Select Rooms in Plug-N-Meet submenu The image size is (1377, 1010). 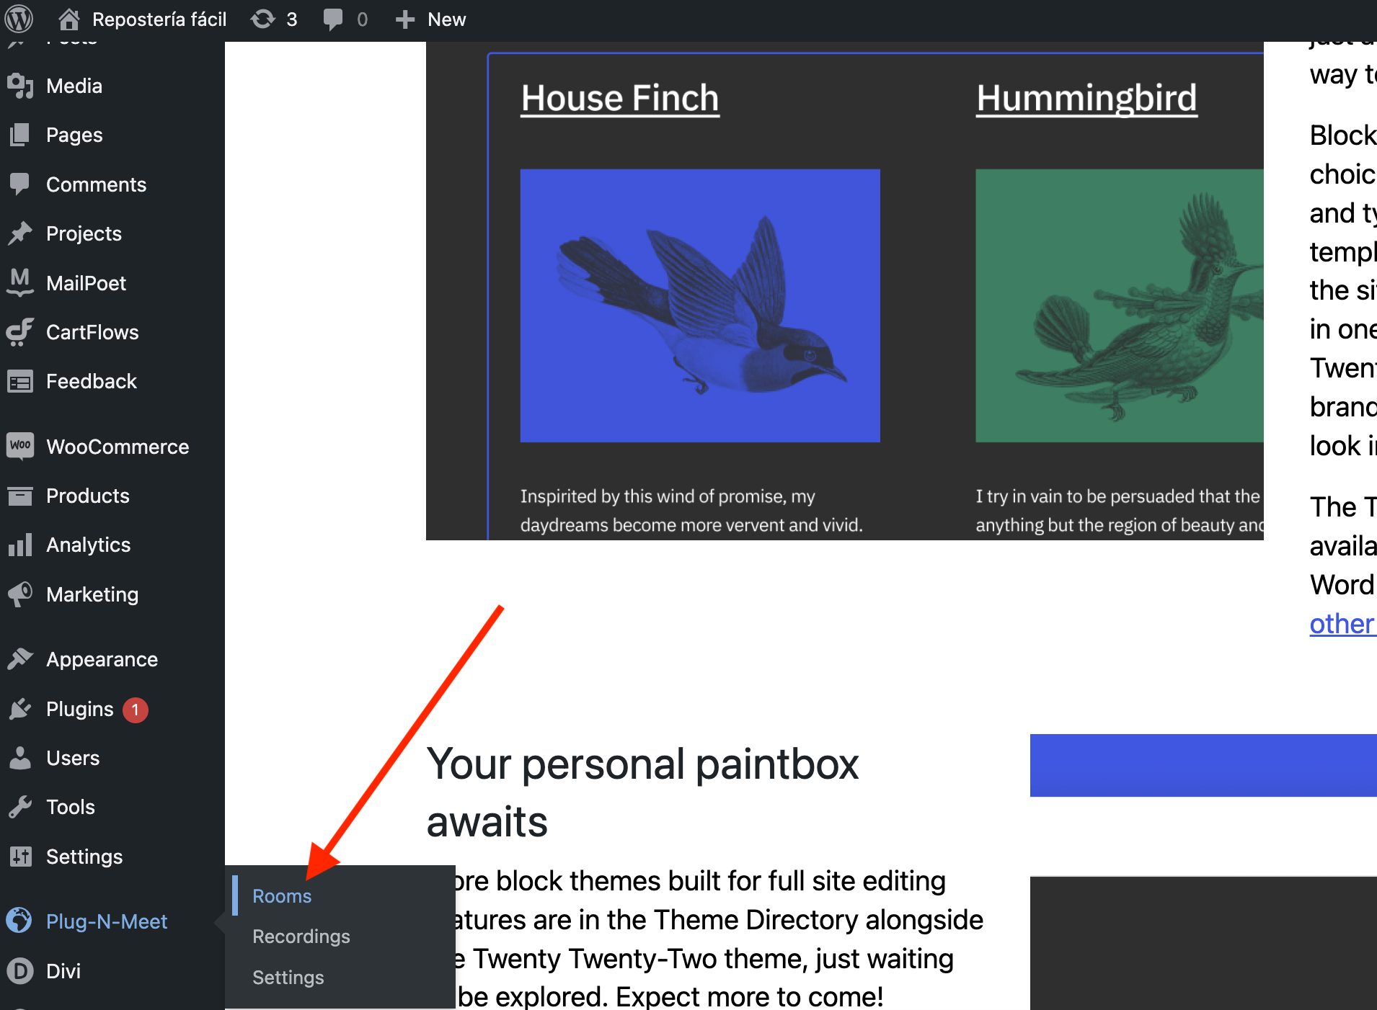coord(282,896)
